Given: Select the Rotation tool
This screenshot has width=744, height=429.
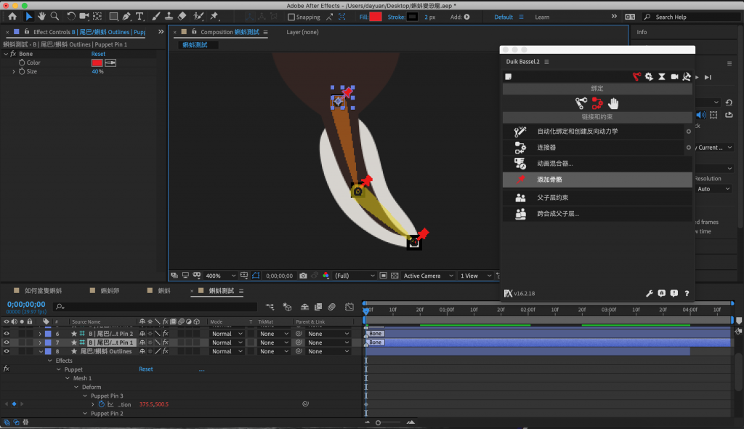Looking at the screenshot, I should pyautogui.click(x=70, y=17).
